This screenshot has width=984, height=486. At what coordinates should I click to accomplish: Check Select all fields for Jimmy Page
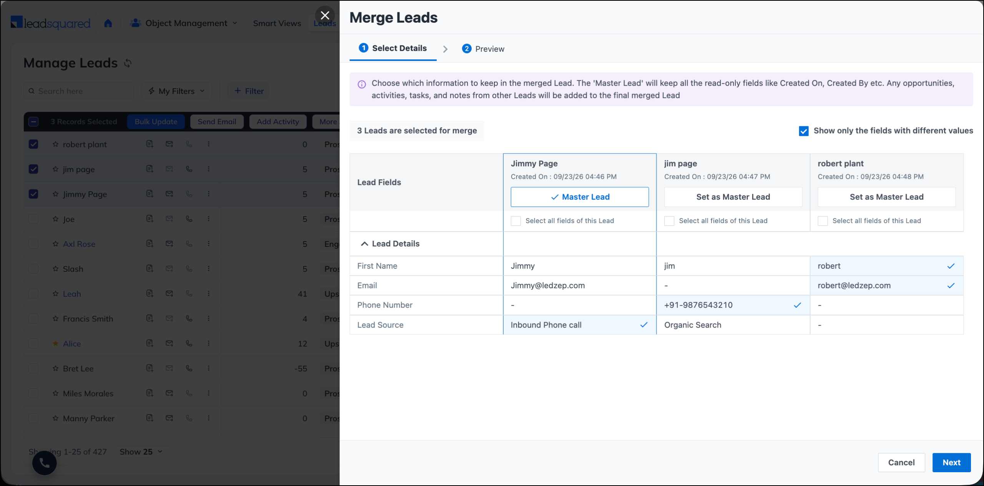[x=516, y=221]
